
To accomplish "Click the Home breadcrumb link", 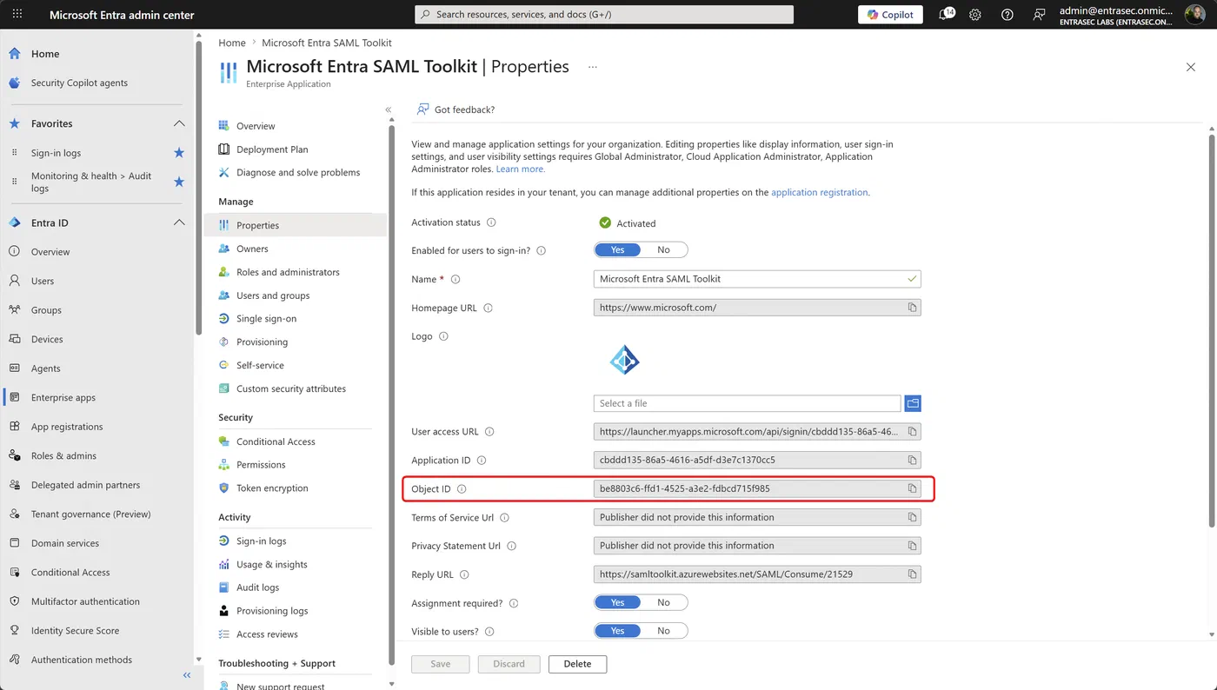I will pyautogui.click(x=232, y=43).
